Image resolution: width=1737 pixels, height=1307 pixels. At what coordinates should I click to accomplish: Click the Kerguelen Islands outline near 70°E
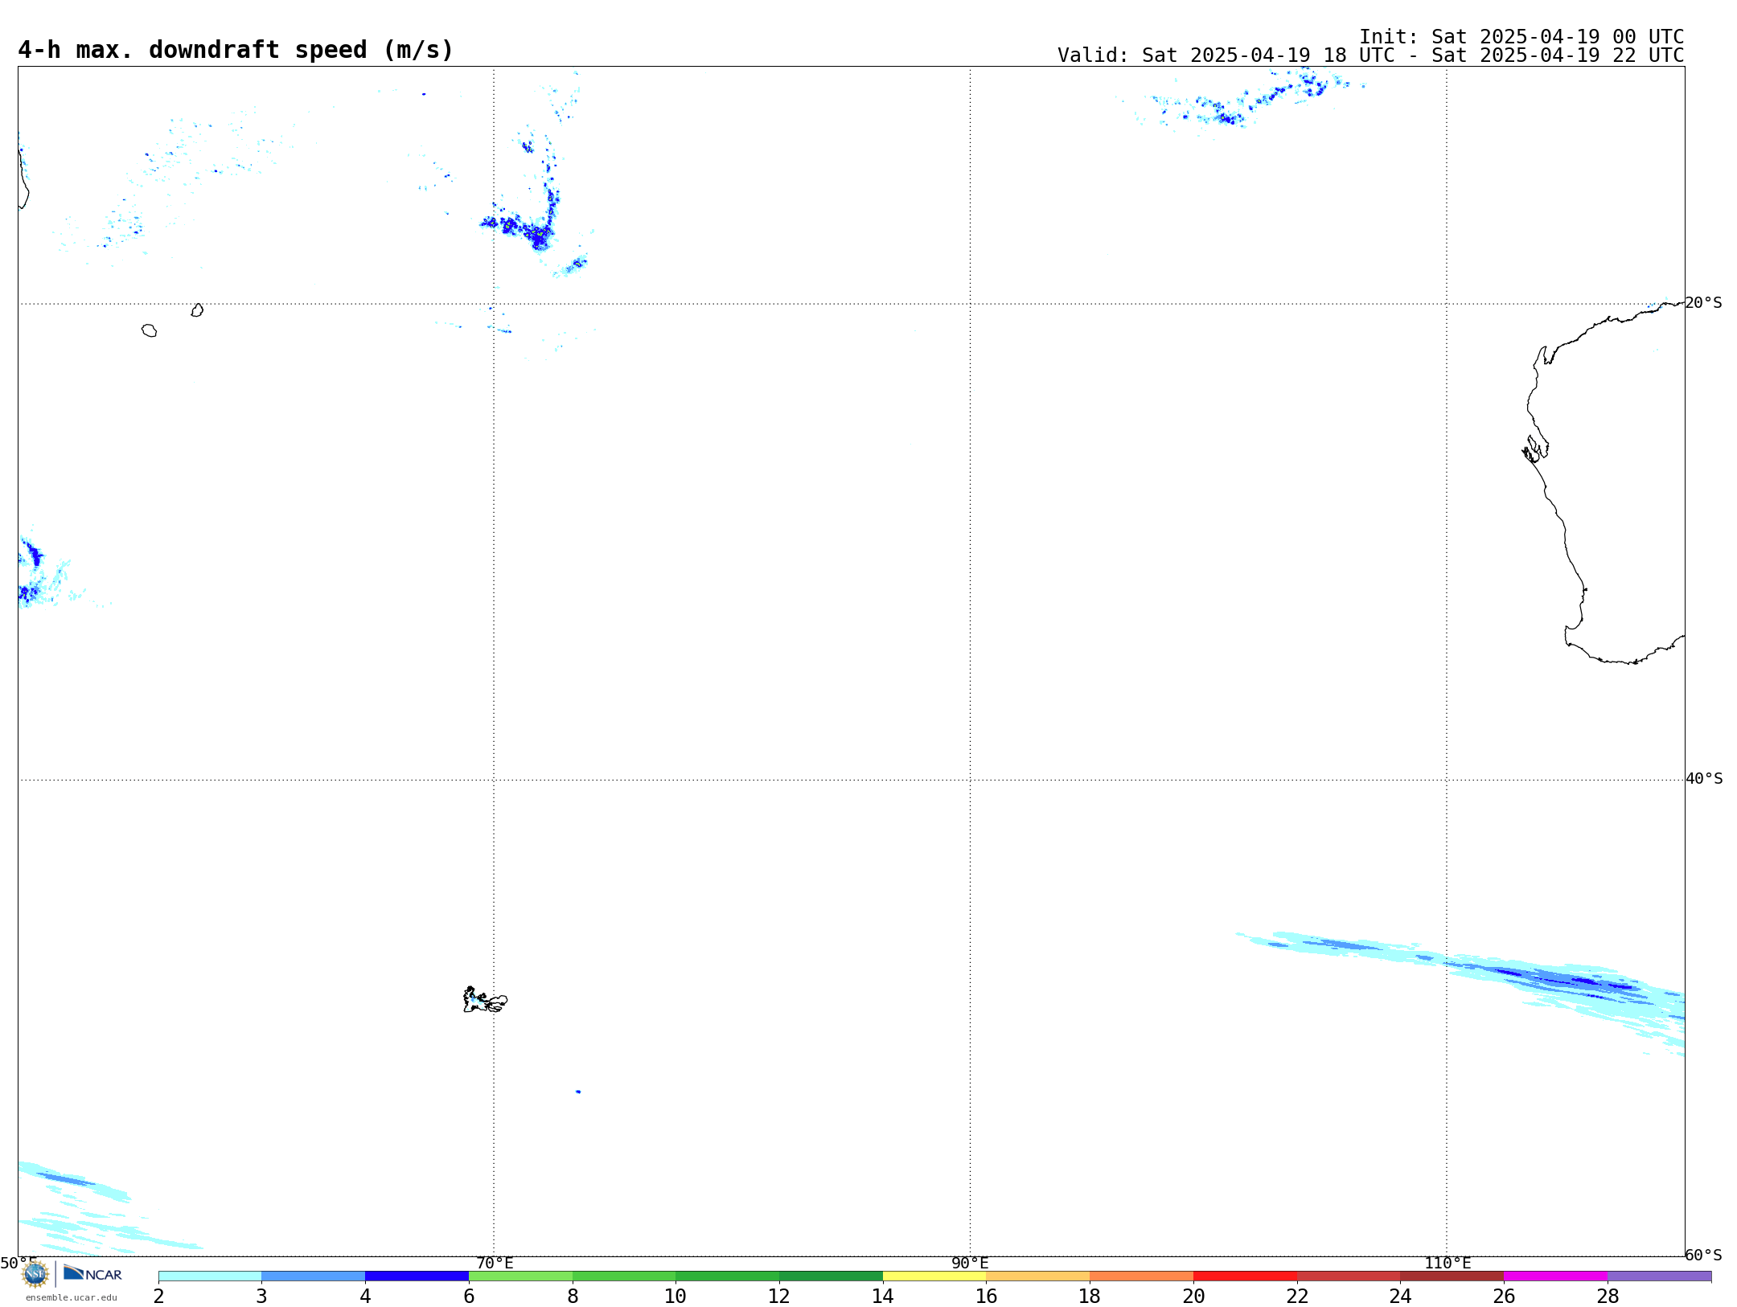pyautogui.click(x=485, y=1000)
